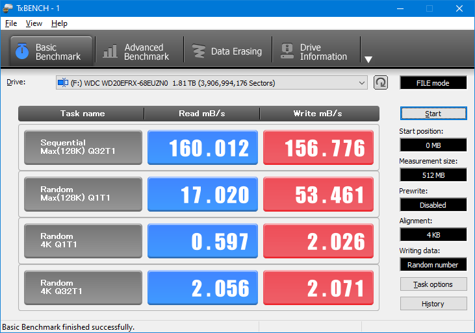Image resolution: width=475 pixels, height=333 pixels.
Task: Toggle Prewrite Disabled setting
Action: click(433, 205)
